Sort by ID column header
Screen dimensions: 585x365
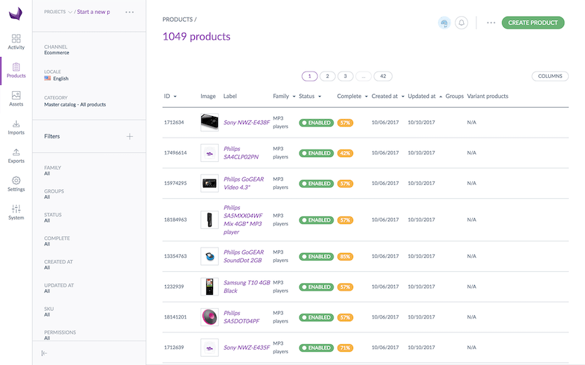170,97
